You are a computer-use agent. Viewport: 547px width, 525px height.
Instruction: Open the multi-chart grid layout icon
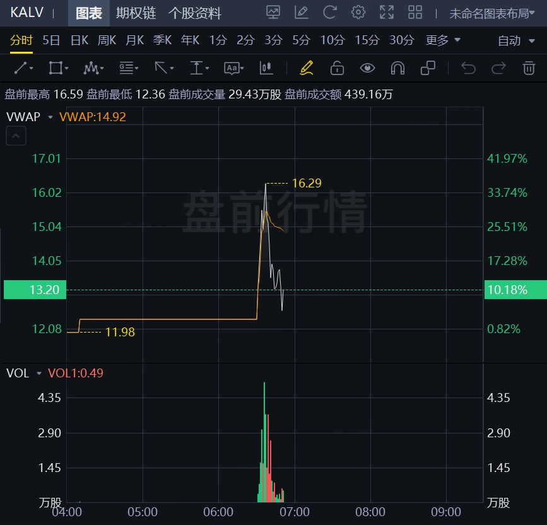click(415, 12)
